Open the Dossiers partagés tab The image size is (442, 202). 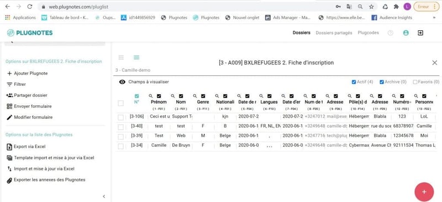click(334, 33)
